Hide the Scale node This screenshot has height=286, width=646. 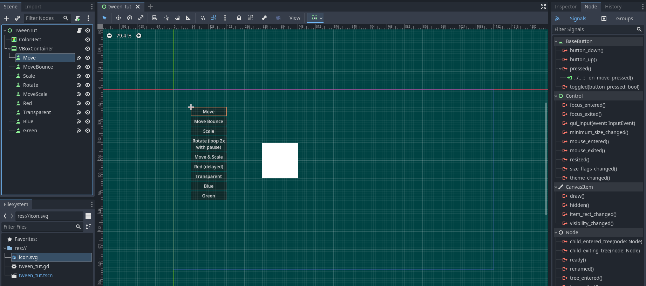tap(88, 76)
